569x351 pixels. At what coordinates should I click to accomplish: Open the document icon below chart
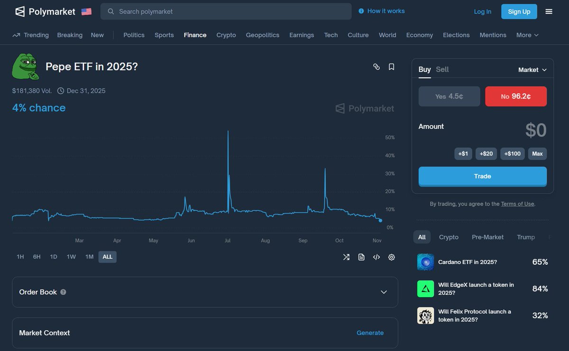coord(361,257)
